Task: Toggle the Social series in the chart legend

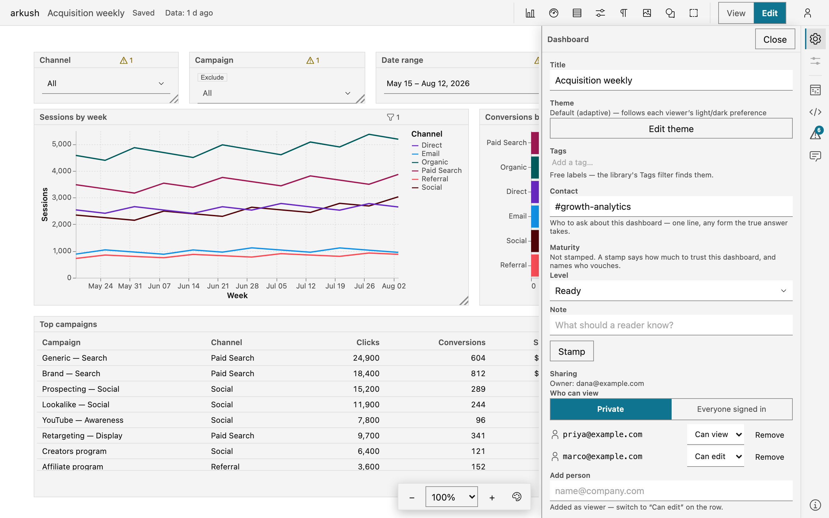Action: (x=427, y=187)
